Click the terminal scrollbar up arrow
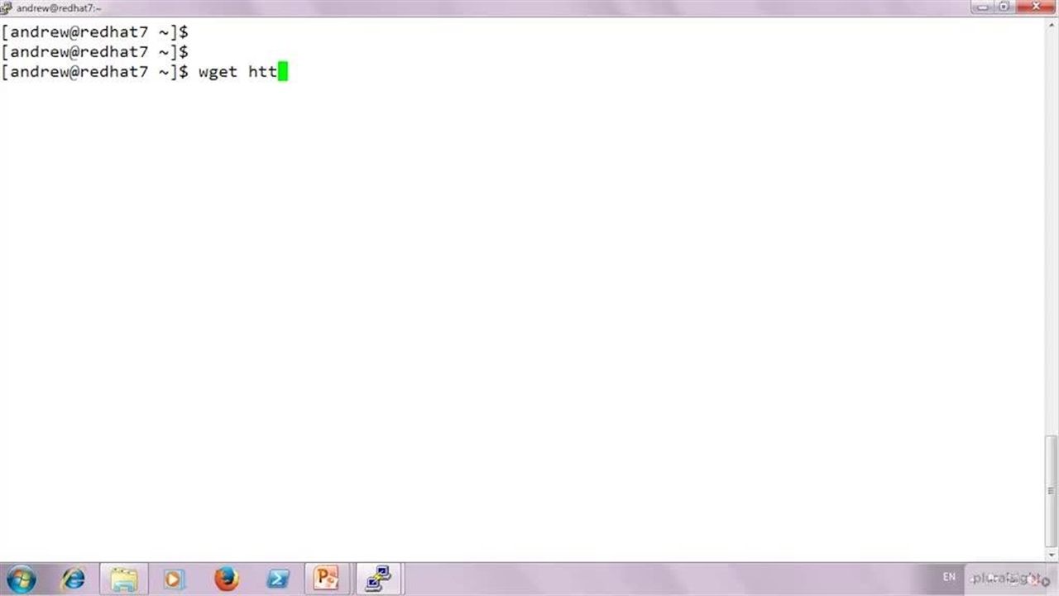The height and width of the screenshot is (596, 1059). (x=1052, y=24)
